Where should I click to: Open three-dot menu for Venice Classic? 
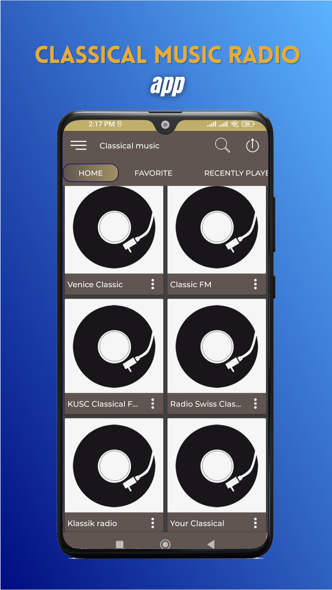[x=153, y=284]
